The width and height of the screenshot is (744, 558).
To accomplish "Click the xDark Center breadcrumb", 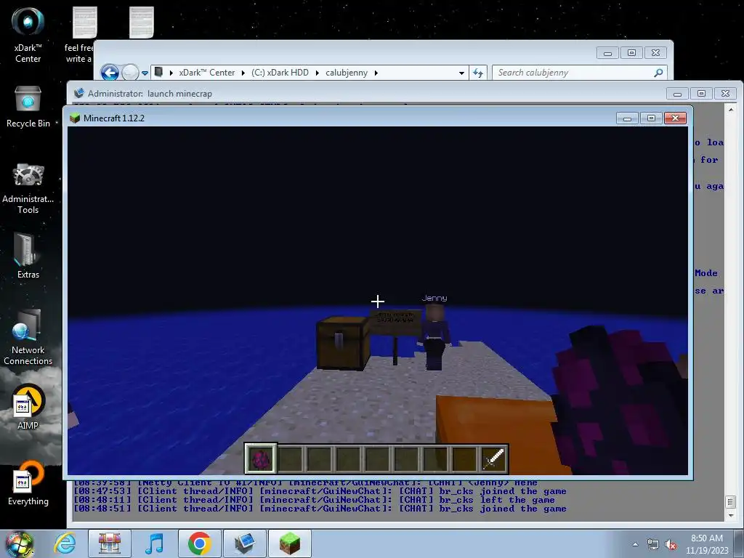I will [x=206, y=73].
